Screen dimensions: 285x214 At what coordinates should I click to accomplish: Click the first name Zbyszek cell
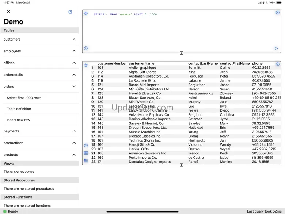227,93
